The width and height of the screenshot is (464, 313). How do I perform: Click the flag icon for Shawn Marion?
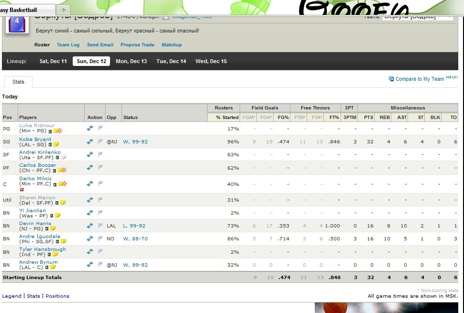pos(100,200)
